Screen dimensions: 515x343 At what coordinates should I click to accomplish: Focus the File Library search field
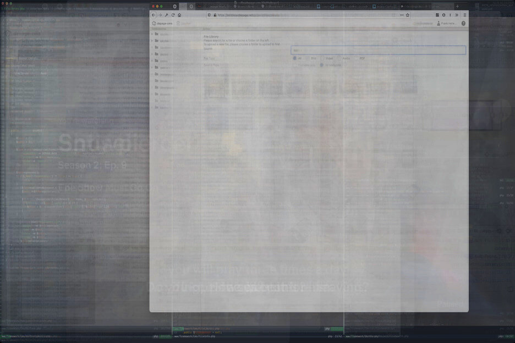tap(378, 50)
